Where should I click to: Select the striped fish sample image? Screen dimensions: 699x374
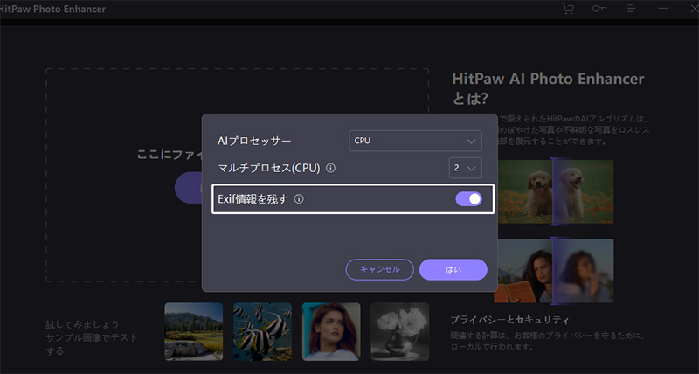tap(263, 332)
